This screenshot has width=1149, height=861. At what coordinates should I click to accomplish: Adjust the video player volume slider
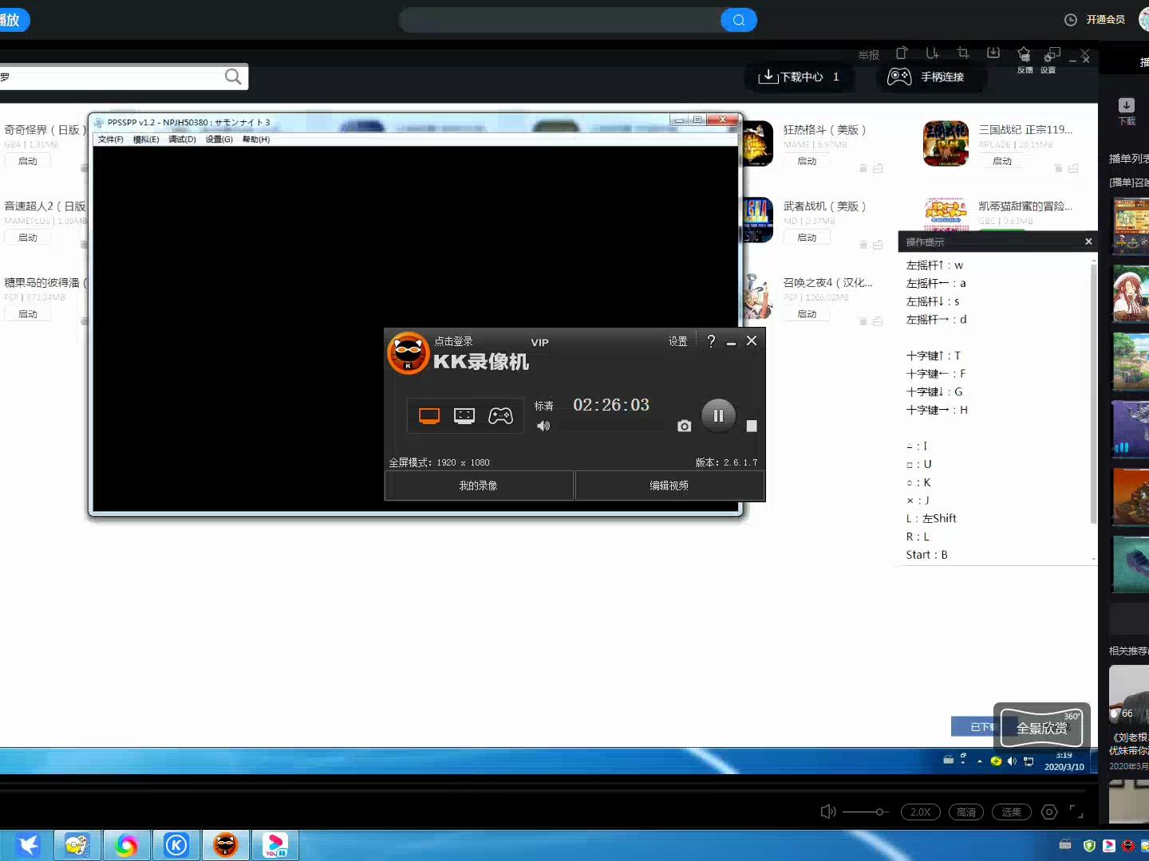[x=867, y=812]
